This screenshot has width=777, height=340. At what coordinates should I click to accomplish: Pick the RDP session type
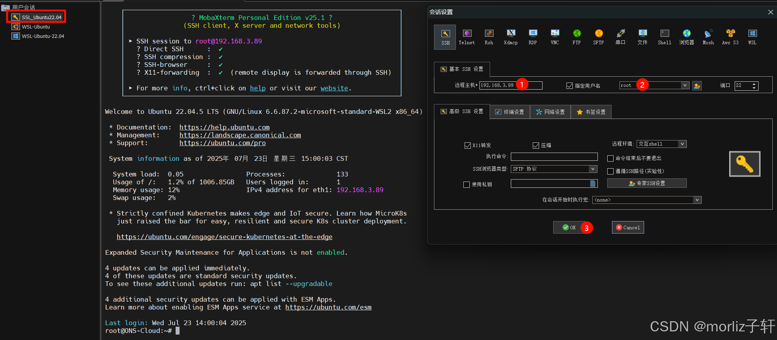pos(533,37)
